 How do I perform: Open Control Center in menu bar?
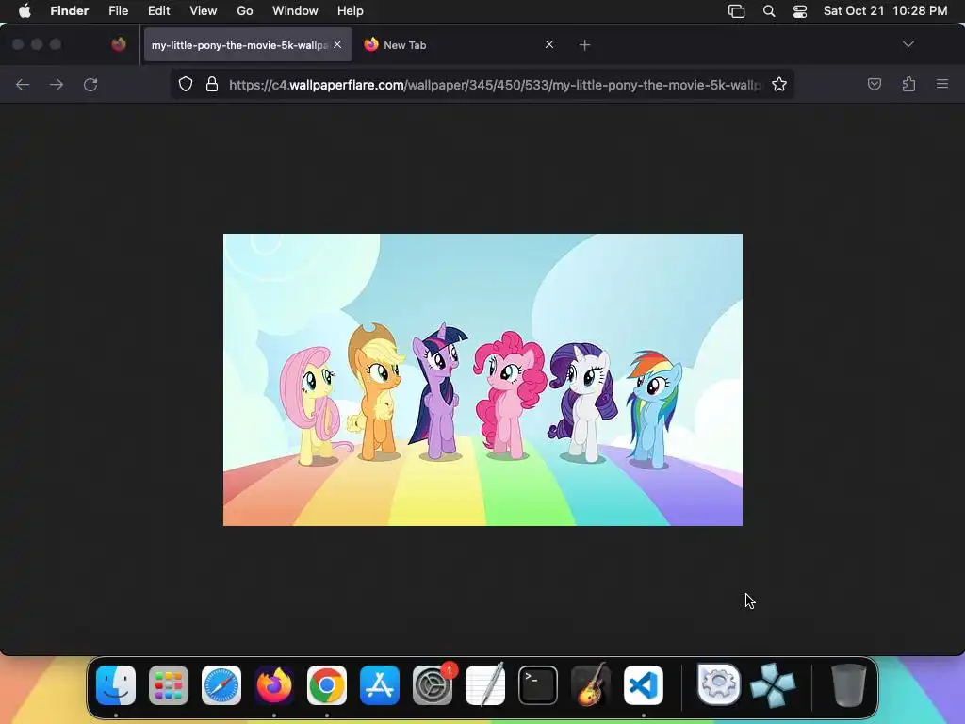tap(799, 11)
